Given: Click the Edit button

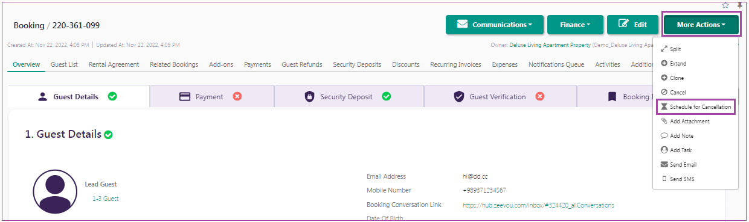Looking at the screenshot, I should (632, 25).
